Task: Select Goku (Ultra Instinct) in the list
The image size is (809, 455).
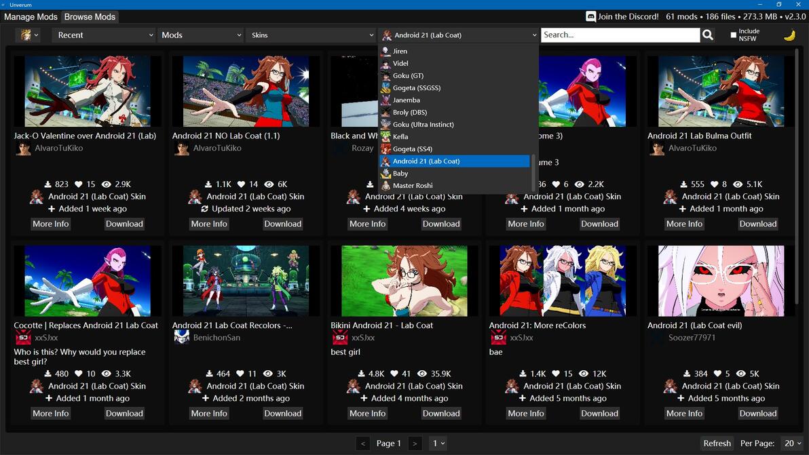Action: point(455,124)
